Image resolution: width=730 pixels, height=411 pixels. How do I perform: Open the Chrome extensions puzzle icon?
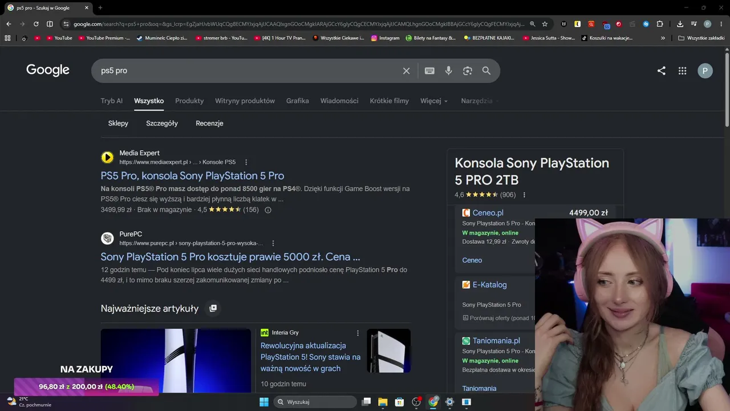660,24
